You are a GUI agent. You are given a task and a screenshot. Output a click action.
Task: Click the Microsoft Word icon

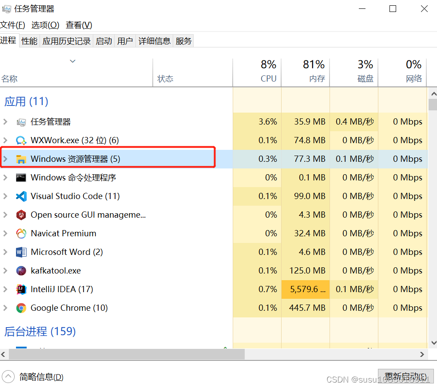click(x=21, y=252)
